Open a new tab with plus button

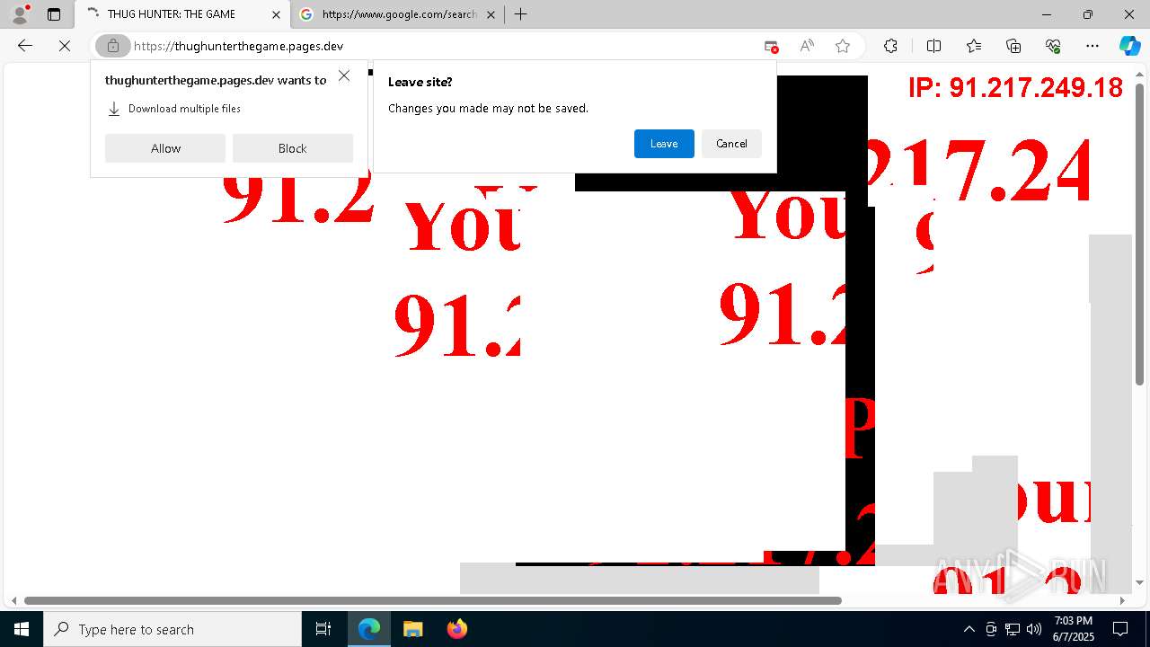pos(520,14)
